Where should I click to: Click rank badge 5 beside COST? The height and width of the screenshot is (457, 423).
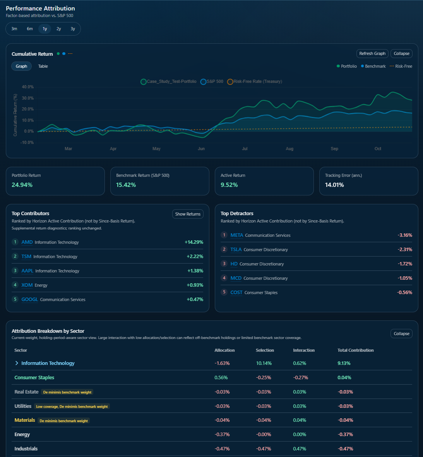[x=224, y=292]
